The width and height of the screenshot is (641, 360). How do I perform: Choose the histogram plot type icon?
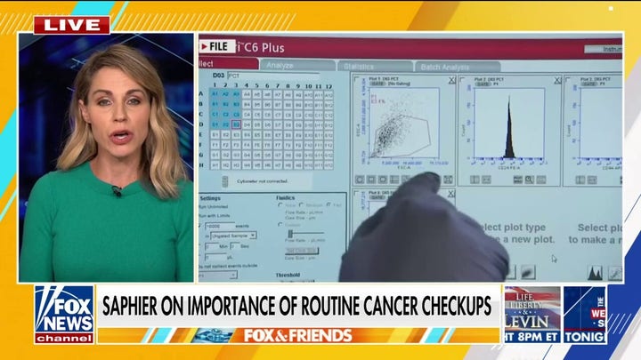[x=596, y=273]
